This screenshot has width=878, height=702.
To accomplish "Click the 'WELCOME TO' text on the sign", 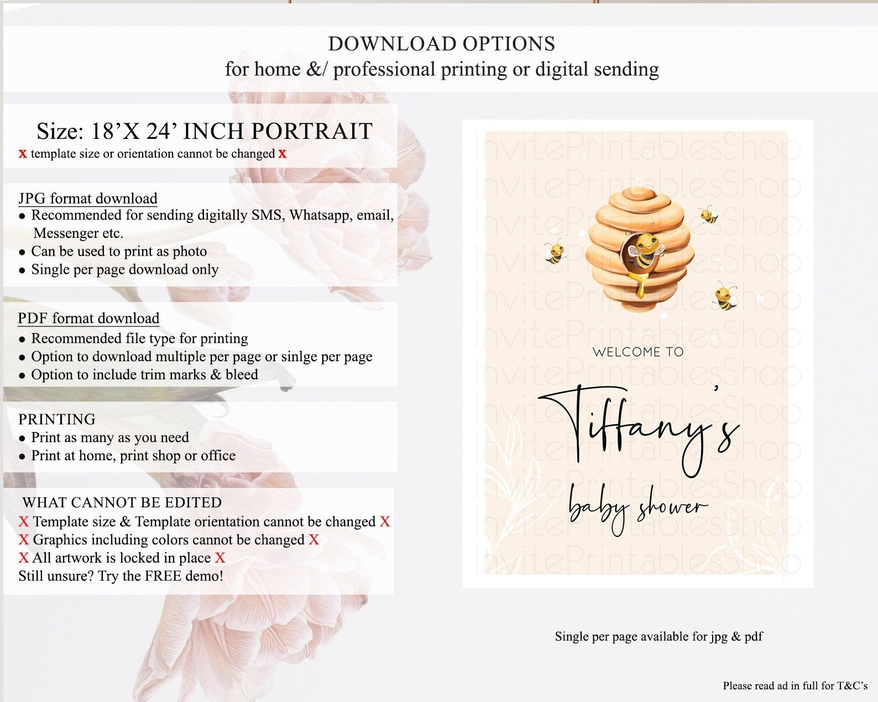I will 638,352.
